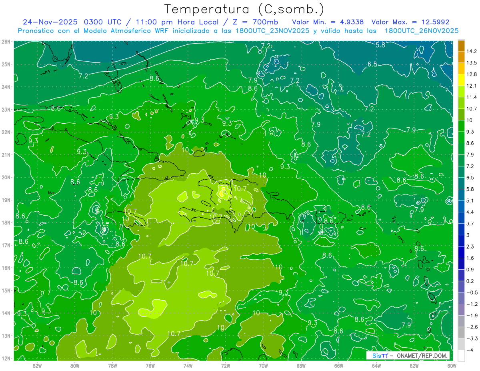Click the 11.4 label on the color scale
Viewport: 480px width, 371px height.
[x=472, y=97]
